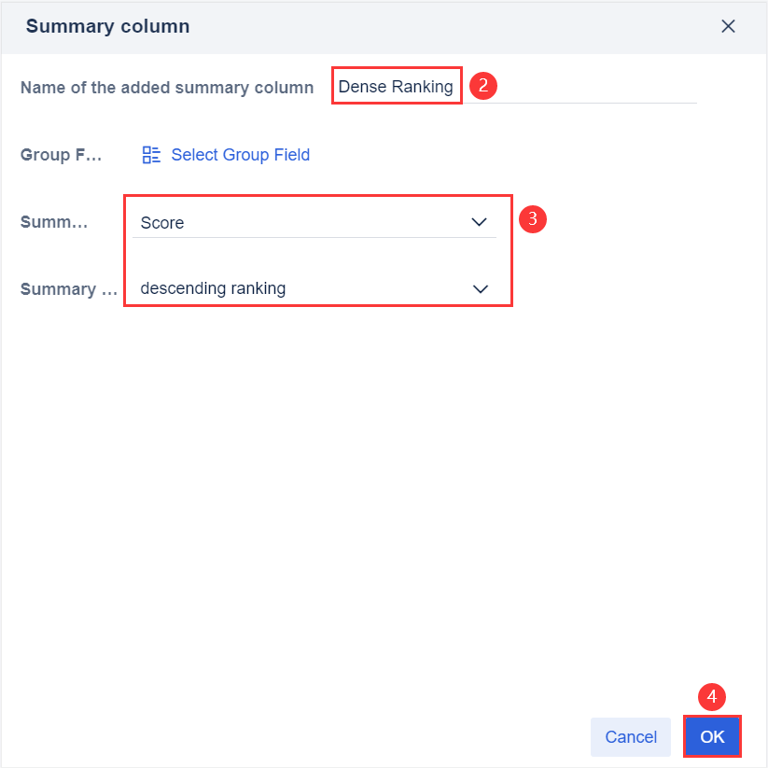The width and height of the screenshot is (768, 768).
Task: Click the red step 3 badge
Action: click(532, 219)
